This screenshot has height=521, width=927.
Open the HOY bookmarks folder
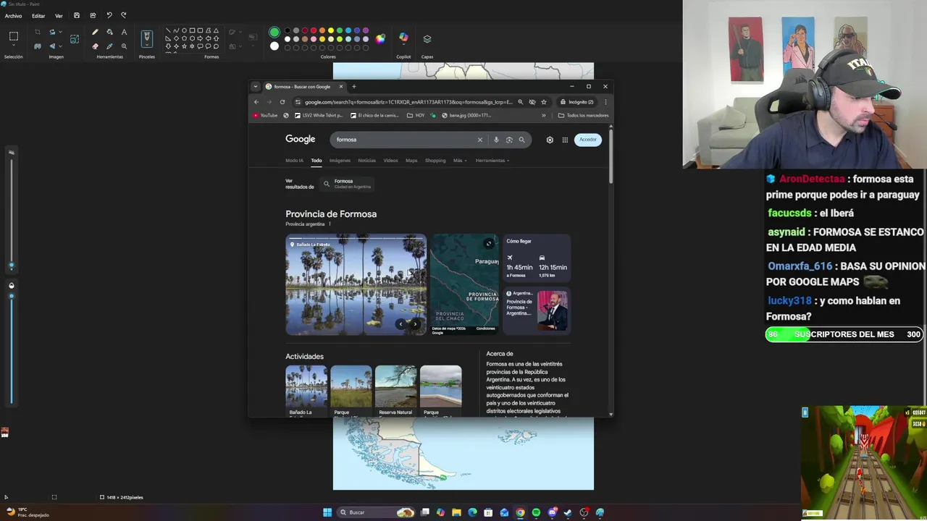click(x=416, y=115)
